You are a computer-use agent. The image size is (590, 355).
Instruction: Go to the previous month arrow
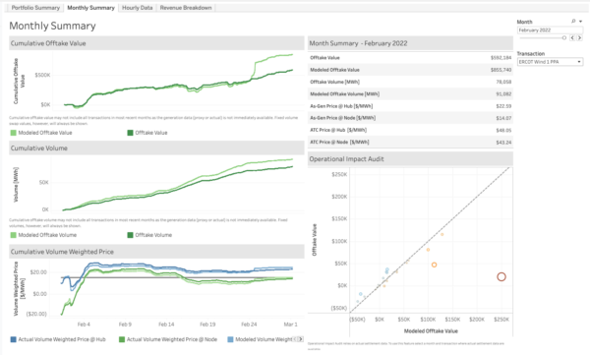[572, 37]
